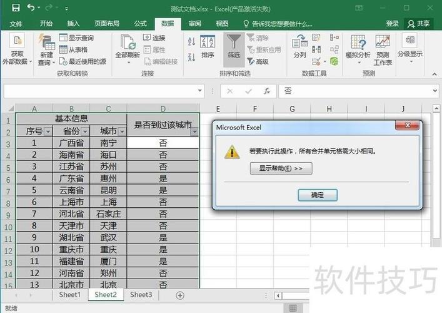This screenshot has height=313, width=442.
Task: Click the new sheet plus icon
Action: click(x=180, y=295)
